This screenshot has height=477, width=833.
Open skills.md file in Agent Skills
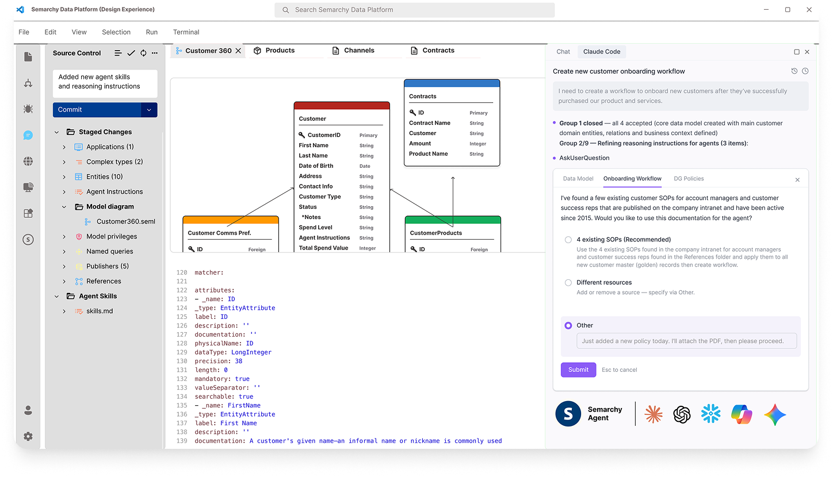point(100,311)
